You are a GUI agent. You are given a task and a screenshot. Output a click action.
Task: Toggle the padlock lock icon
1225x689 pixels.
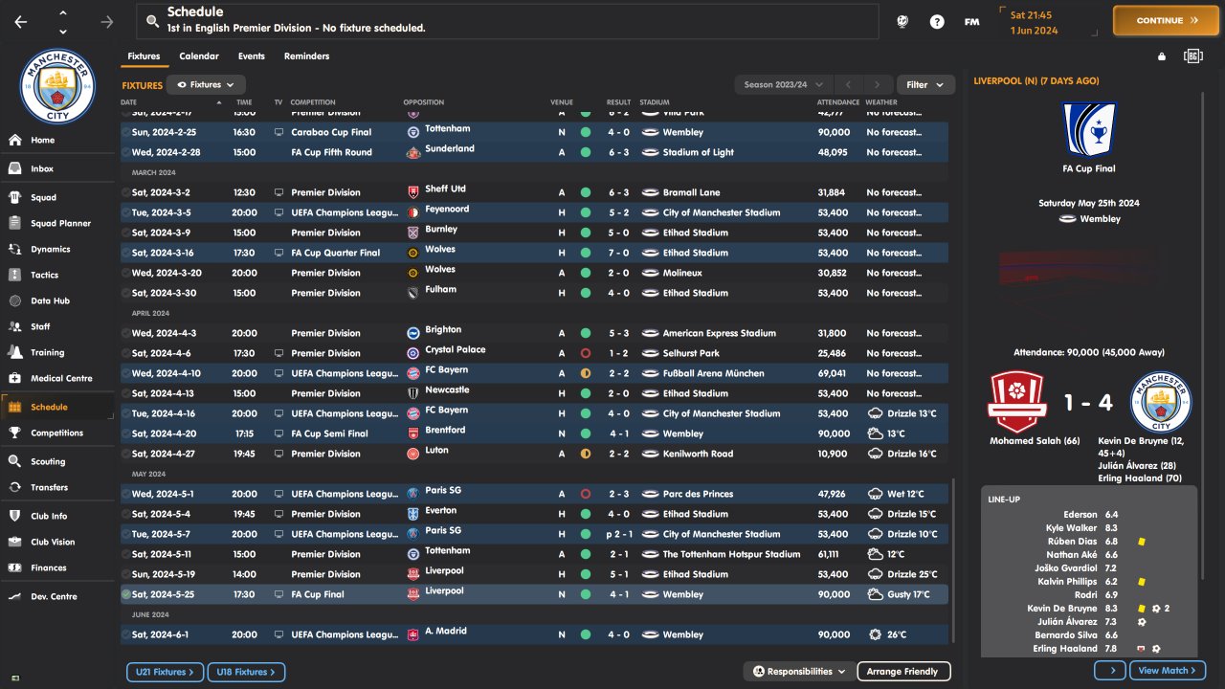click(1162, 56)
